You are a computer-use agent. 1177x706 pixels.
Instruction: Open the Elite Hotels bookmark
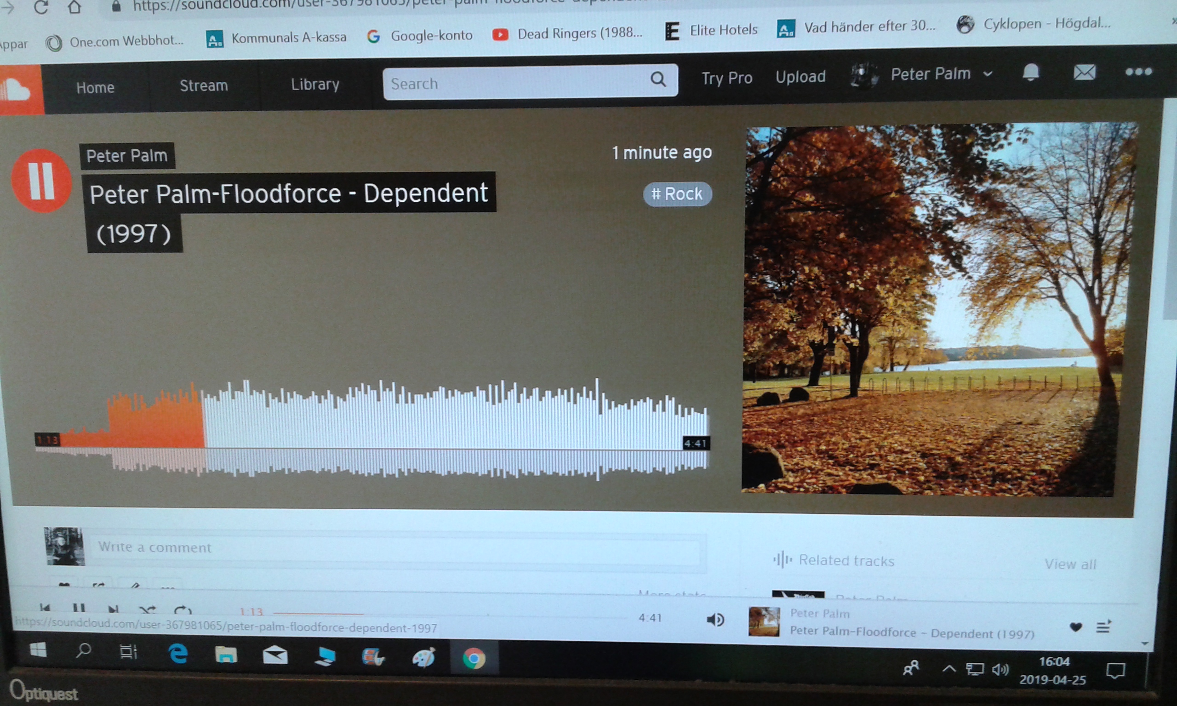tap(711, 30)
